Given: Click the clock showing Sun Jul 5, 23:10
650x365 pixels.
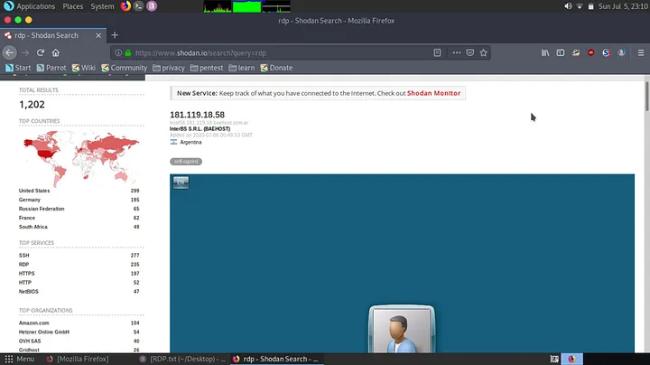Looking at the screenshot, I should pyautogui.click(x=623, y=6).
